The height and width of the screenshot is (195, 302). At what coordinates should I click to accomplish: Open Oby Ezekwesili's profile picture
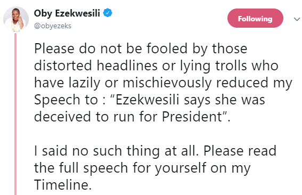pos(16,19)
